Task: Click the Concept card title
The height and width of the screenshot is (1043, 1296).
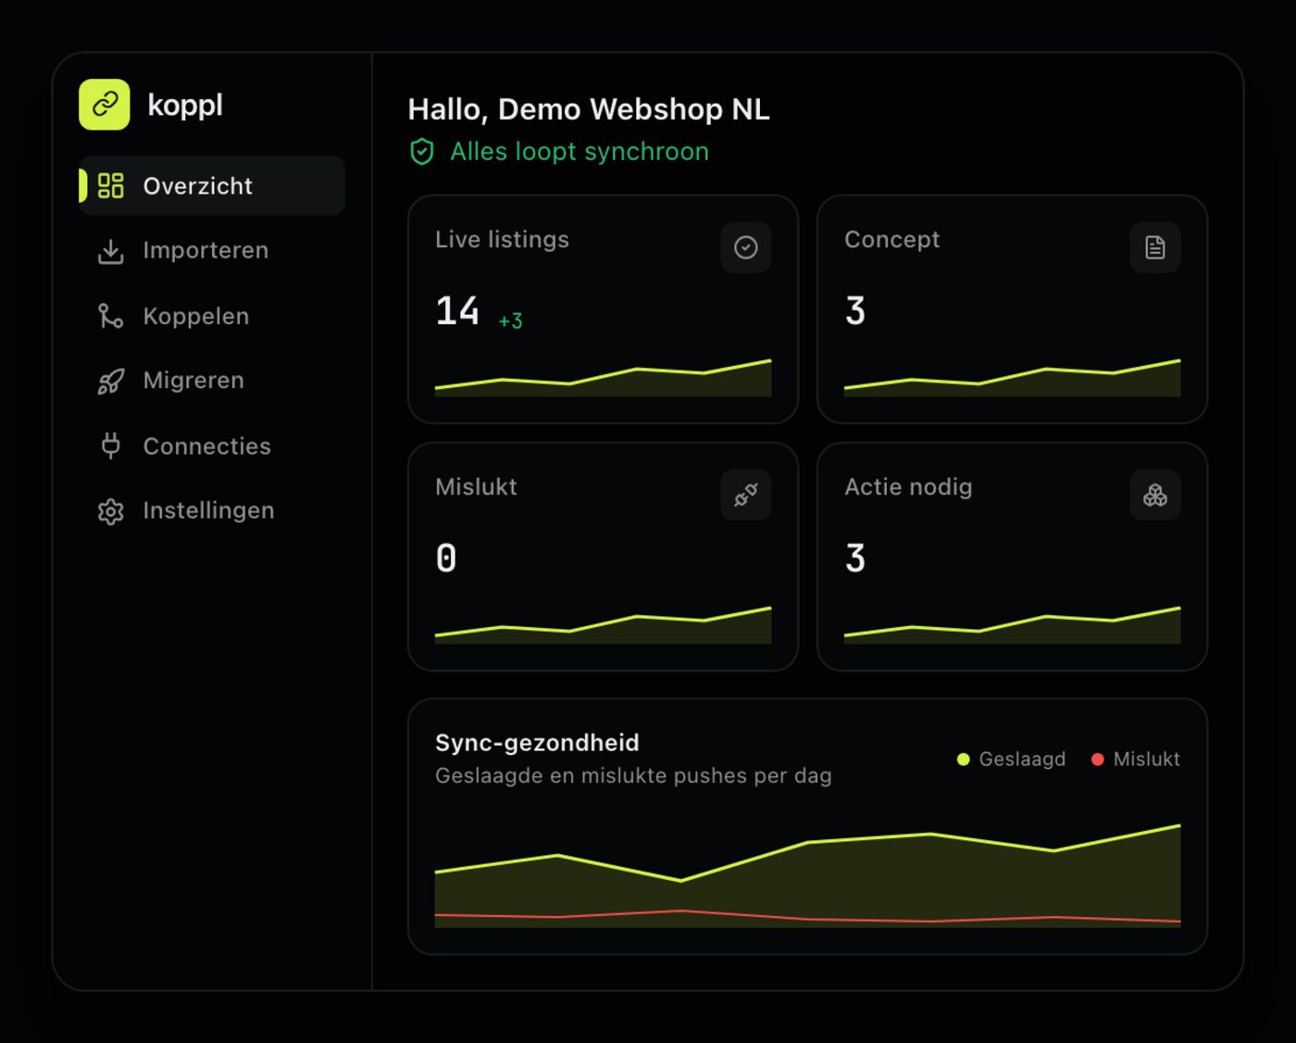Action: coord(892,239)
